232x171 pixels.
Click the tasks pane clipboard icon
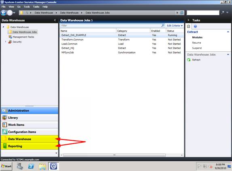(x=189, y=26)
